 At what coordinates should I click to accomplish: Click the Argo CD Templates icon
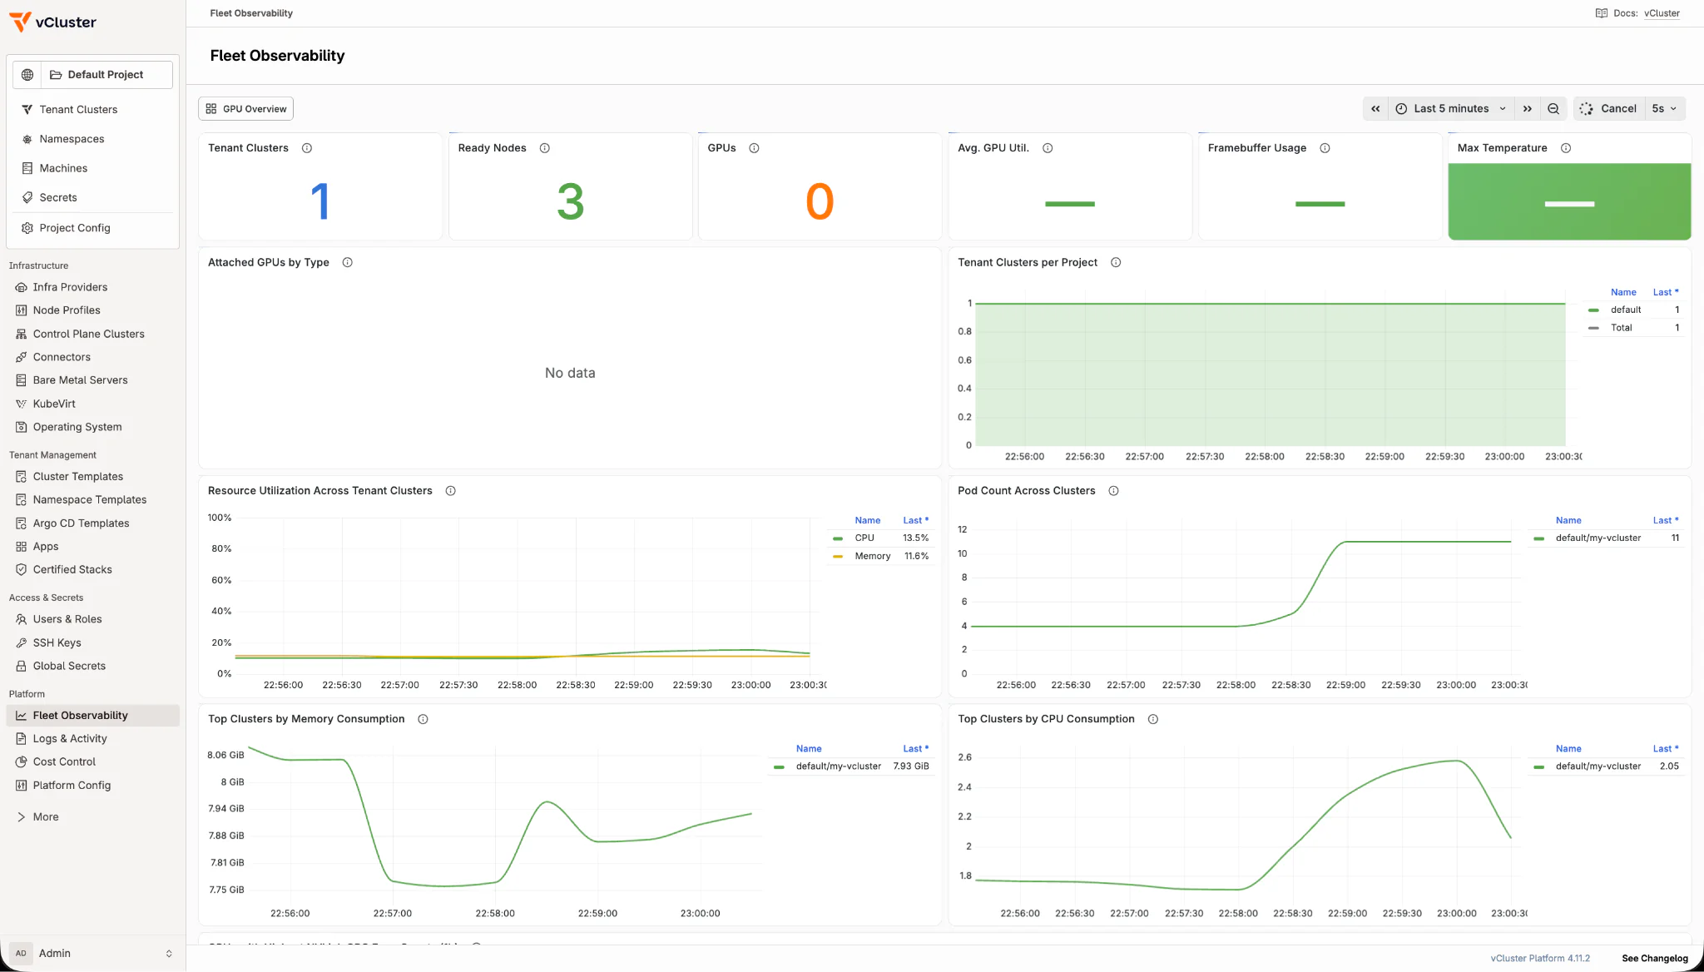click(22, 523)
